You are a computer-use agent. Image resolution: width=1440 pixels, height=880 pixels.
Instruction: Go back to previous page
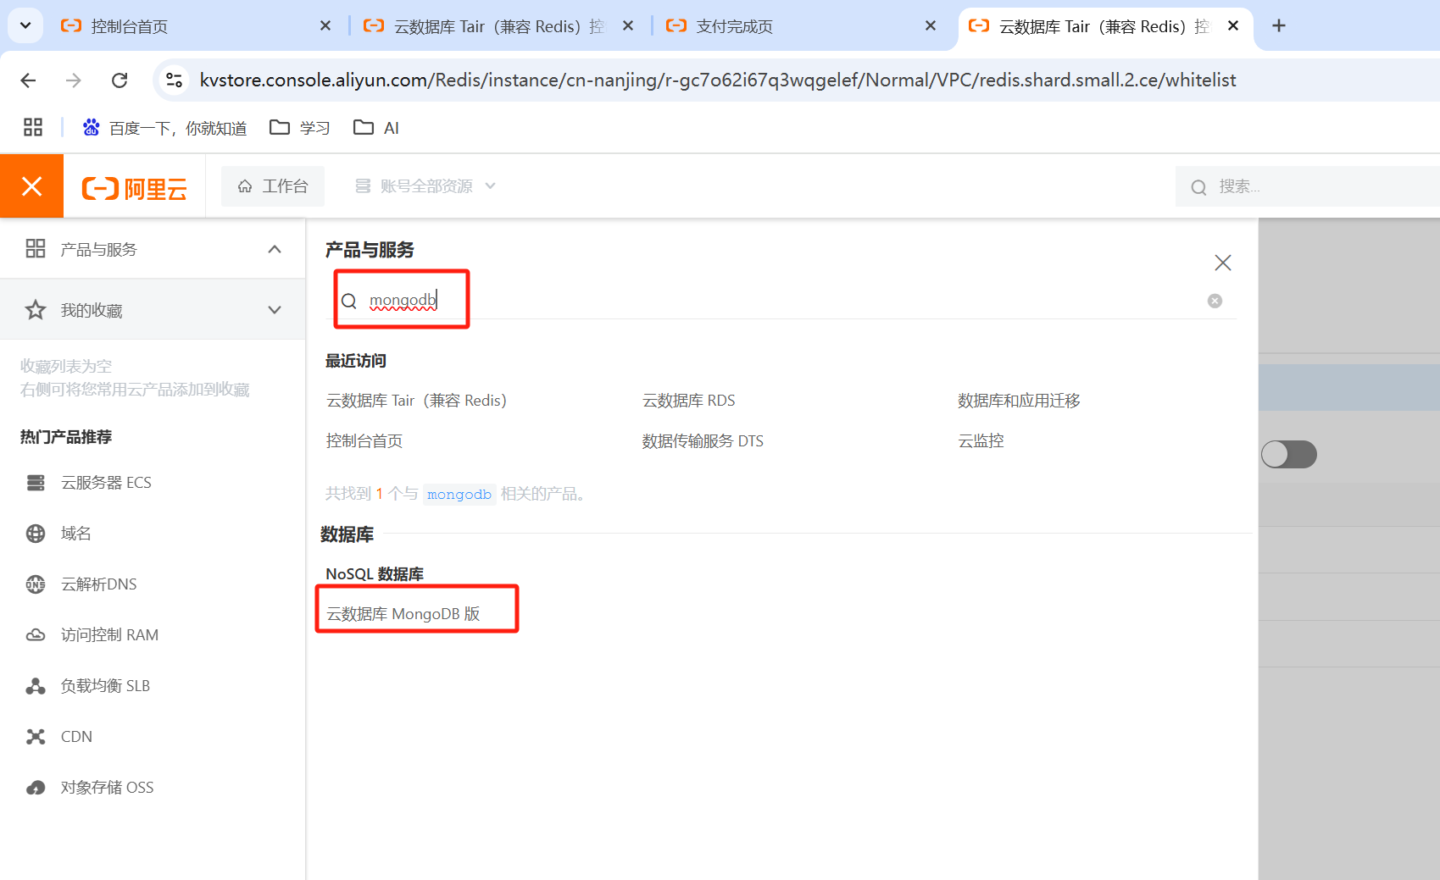coord(28,80)
